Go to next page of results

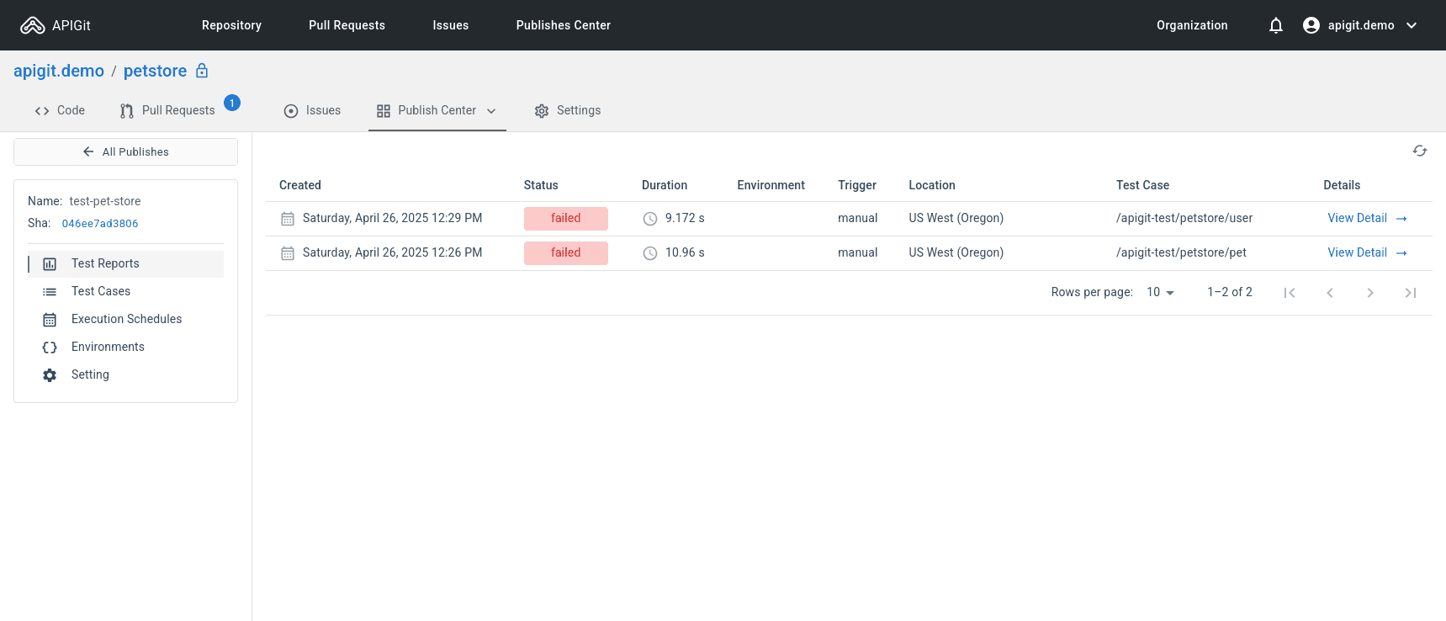[1370, 293]
